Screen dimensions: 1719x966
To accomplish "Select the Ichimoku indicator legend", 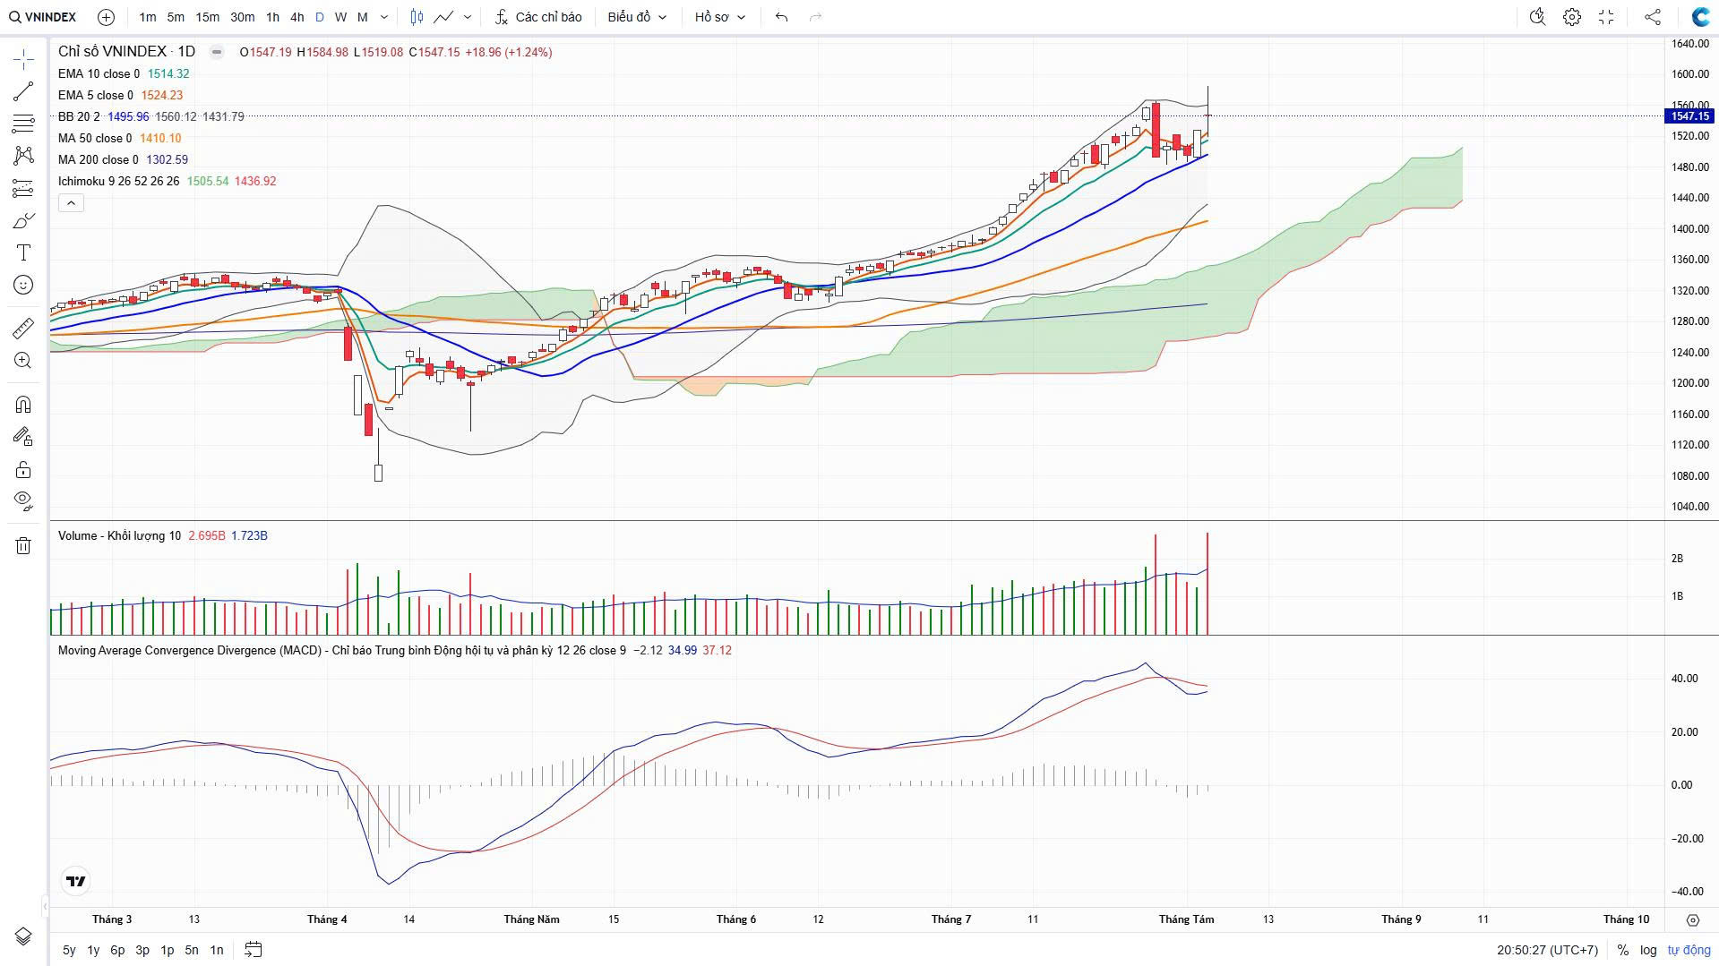I will click(x=118, y=182).
